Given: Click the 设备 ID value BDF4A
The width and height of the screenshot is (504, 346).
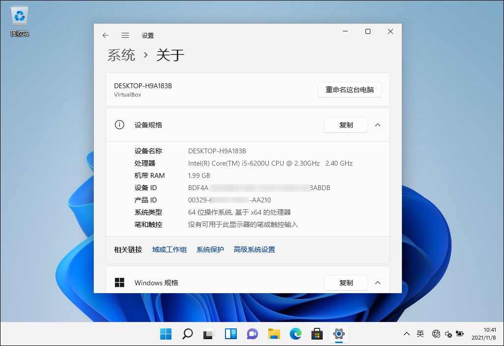Looking at the screenshot, I should [x=259, y=188].
